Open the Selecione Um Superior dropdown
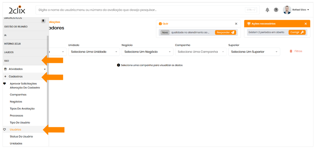This screenshot has width=316, height=149. pos(254,52)
